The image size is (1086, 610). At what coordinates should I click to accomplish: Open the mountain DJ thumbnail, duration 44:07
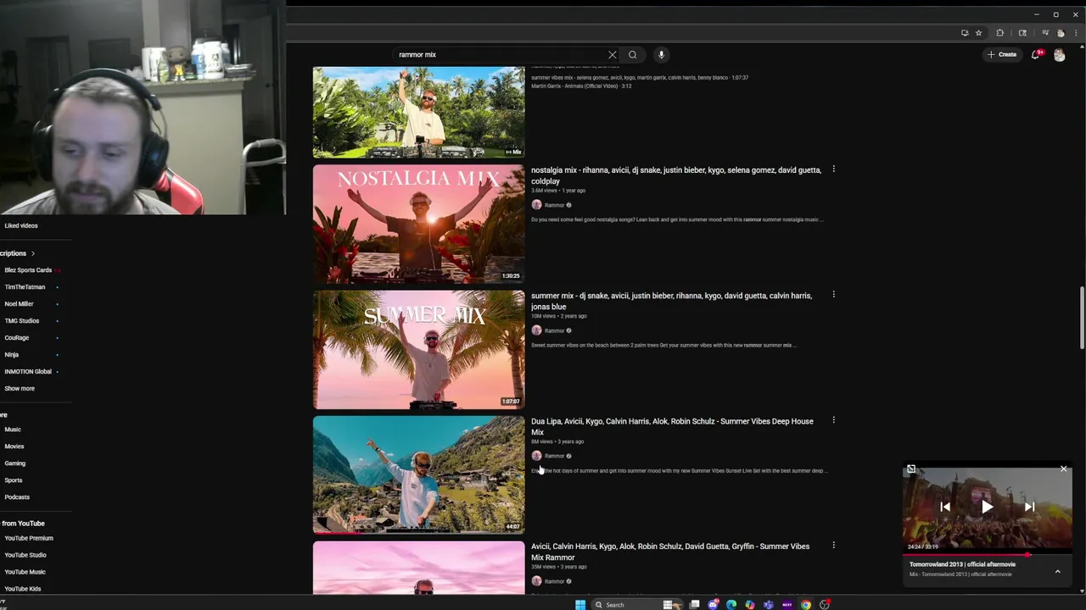click(x=418, y=474)
